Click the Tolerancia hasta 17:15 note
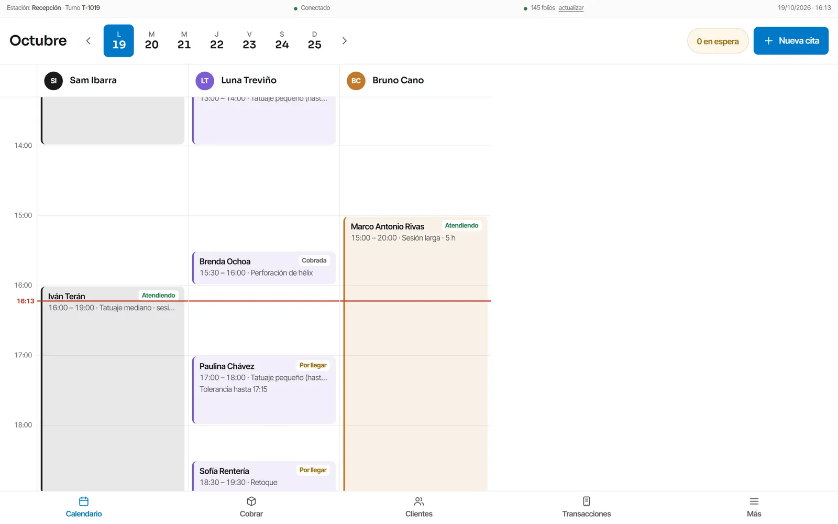Image resolution: width=838 pixels, height=524 pixels. pyautogui.click(x=234, y=389)
